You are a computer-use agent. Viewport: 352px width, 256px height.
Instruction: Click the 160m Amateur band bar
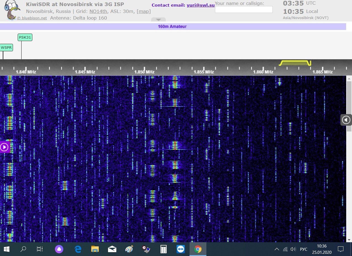point(172,27)
